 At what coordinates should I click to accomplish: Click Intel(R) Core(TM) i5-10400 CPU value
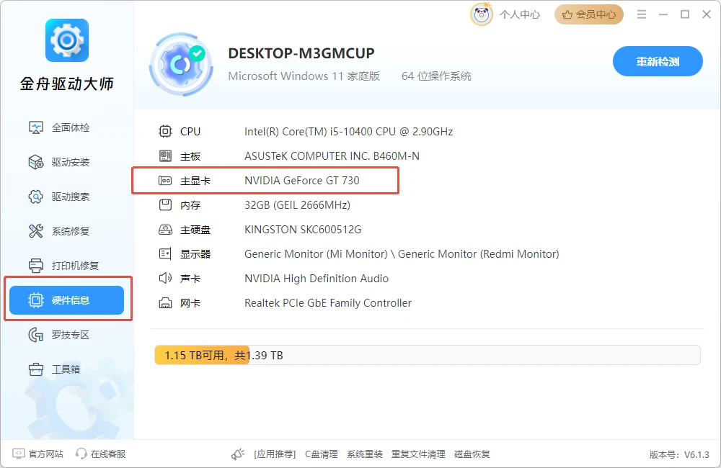coord(348,132)
